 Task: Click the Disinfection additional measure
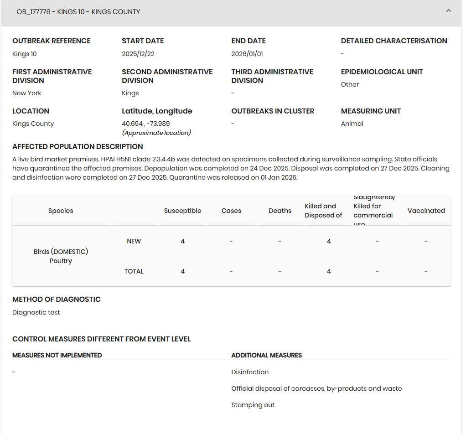click(250, 372)
